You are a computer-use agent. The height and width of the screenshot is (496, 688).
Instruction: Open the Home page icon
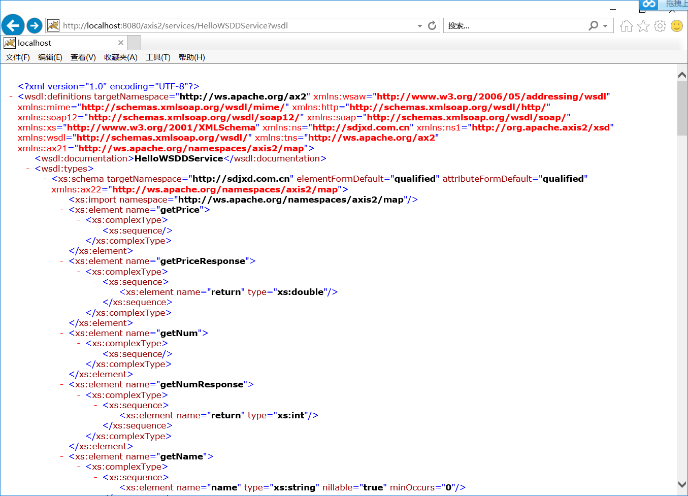point(627,26)
